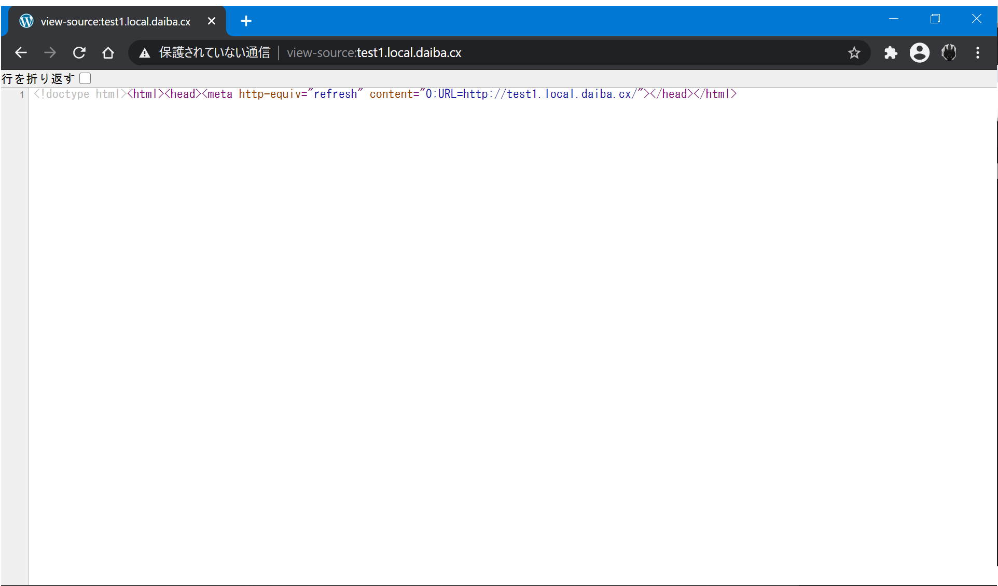Viewport: 998px width, 586px height.
Task: Minimize the browser window
Action: click(x=893, y=19)
